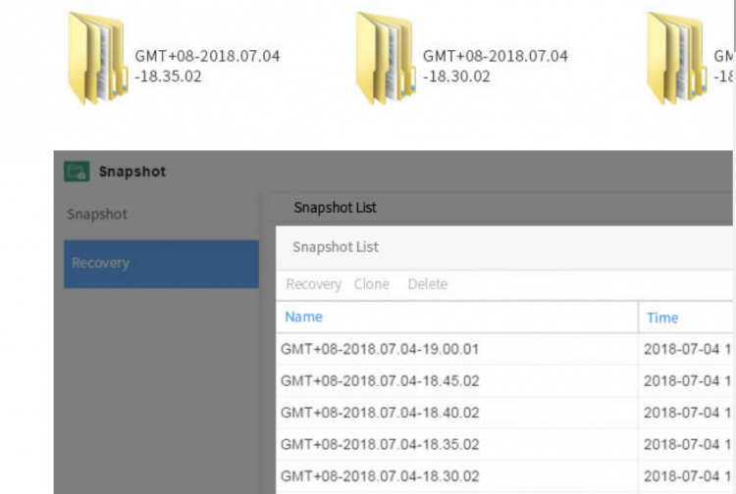The width and height of the screenshot is (736, 494).
Task: Click the Time cell of the 18.45.02 snapshot
Action: pyautogui.click(x=684, y=380)
